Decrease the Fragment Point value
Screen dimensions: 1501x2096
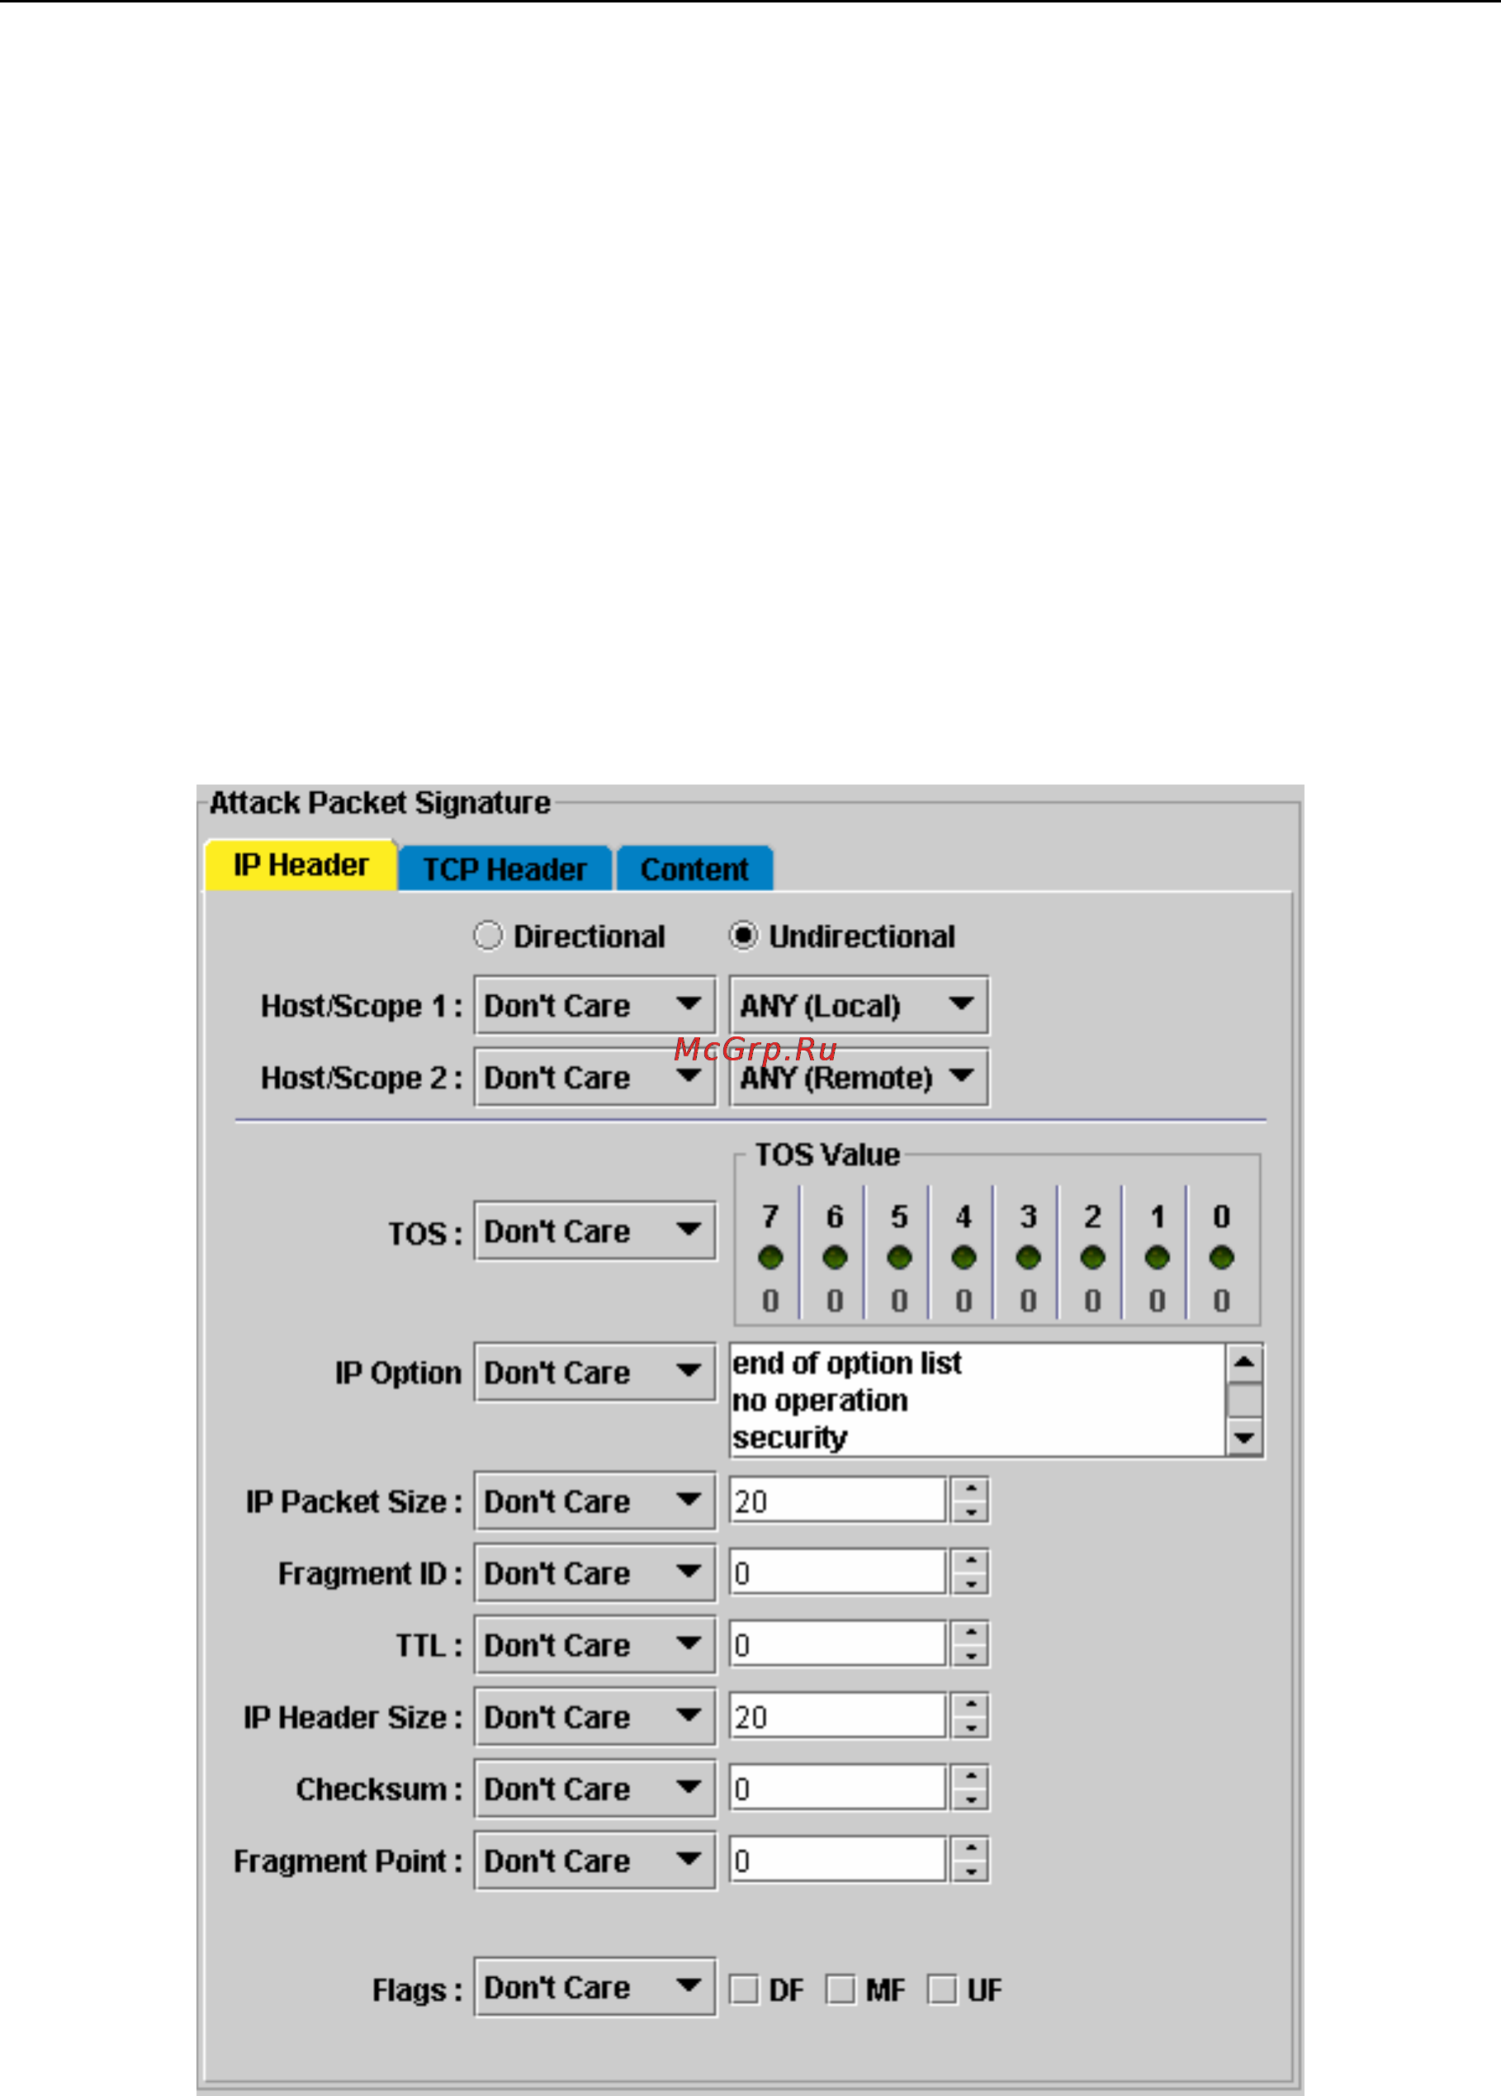click(971, 1871)
